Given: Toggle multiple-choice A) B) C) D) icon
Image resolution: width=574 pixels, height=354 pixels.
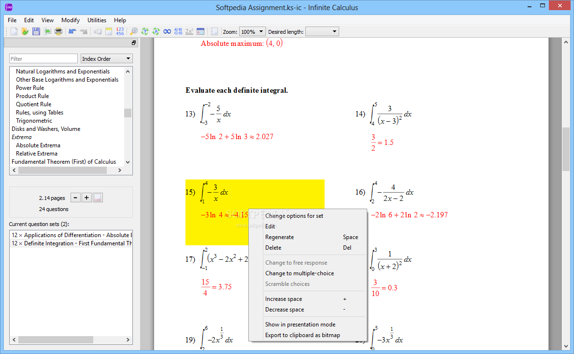Looking at the screenshot, I should (x=178, y=31).
